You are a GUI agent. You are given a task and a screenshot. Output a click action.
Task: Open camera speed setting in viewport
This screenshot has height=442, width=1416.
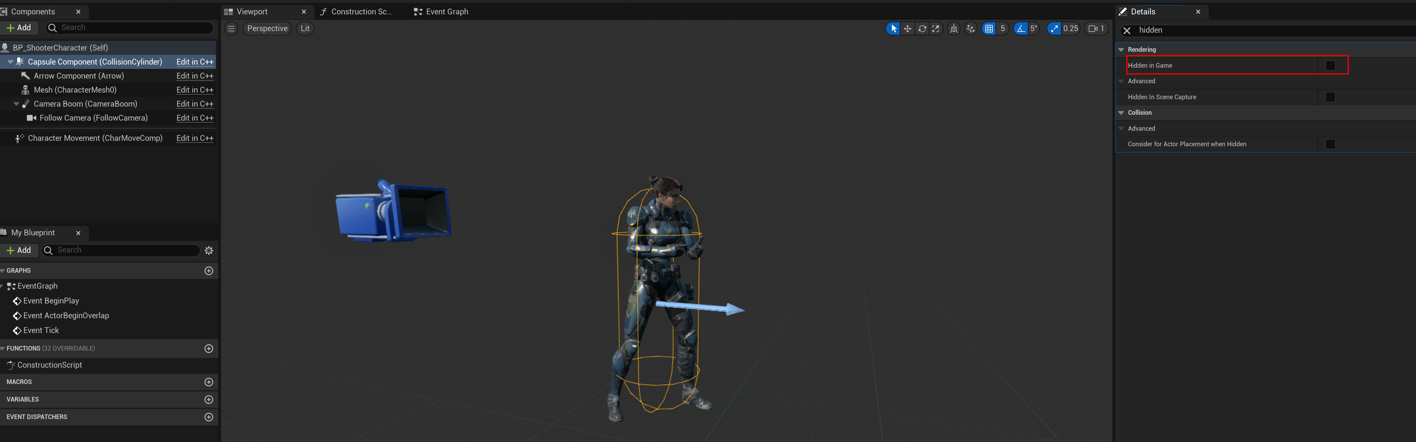[1096, 28]
